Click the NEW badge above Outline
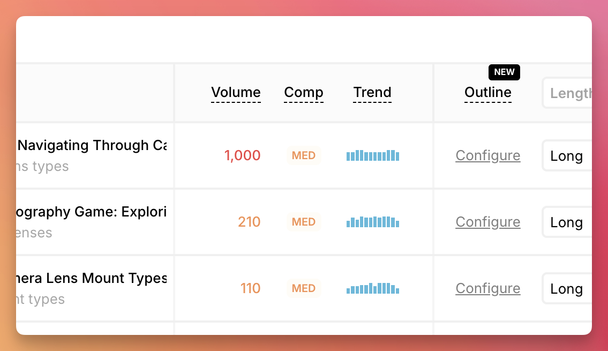 [x=504, y=72]
